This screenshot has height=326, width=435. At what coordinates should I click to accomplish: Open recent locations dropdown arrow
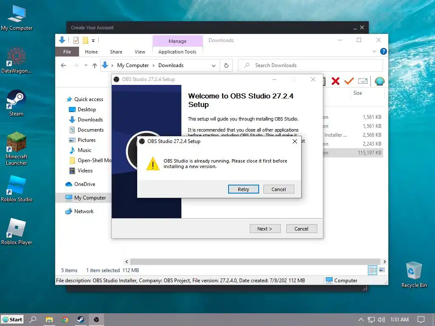[x=86, y=65]
